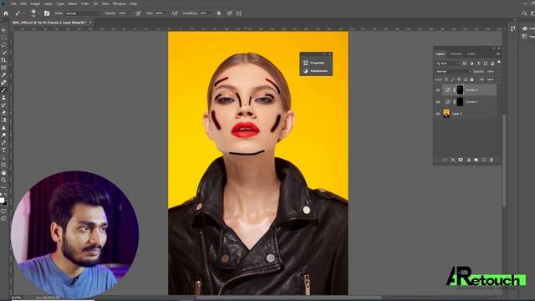Select the Blur tool

click(3, 128)
